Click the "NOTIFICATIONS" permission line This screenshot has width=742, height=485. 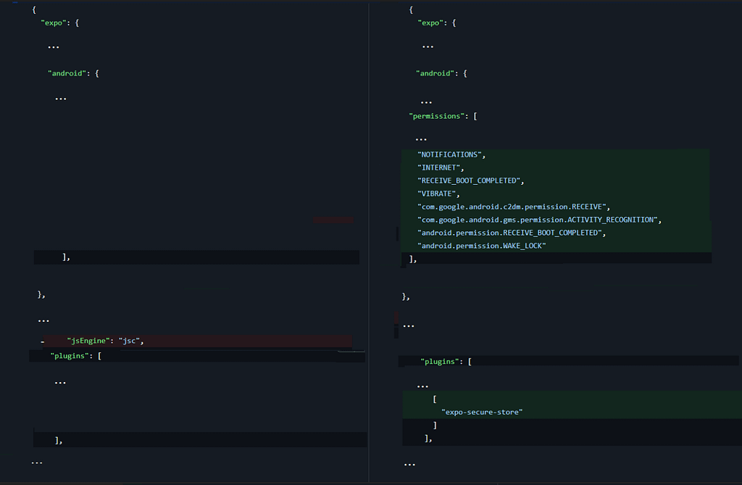tap(449, 154)
